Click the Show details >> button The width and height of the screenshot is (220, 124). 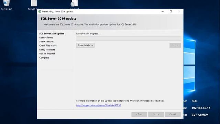[x=85, y=45]
